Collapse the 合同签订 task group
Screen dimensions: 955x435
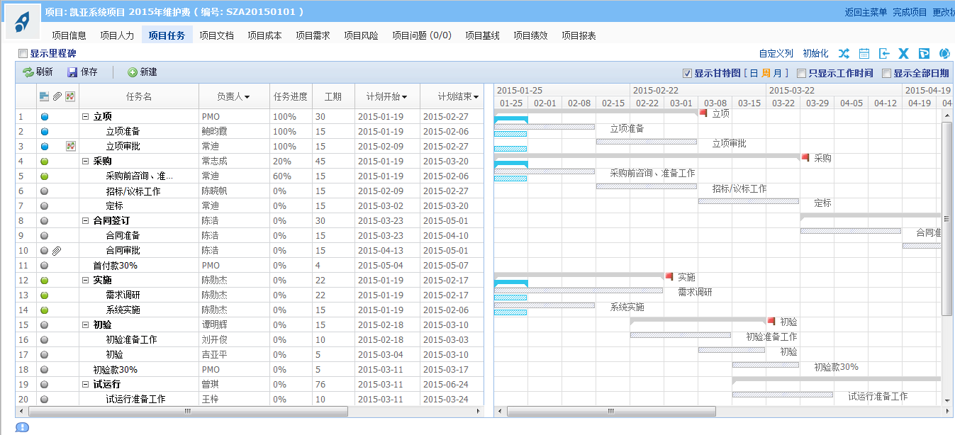(85, 221)
